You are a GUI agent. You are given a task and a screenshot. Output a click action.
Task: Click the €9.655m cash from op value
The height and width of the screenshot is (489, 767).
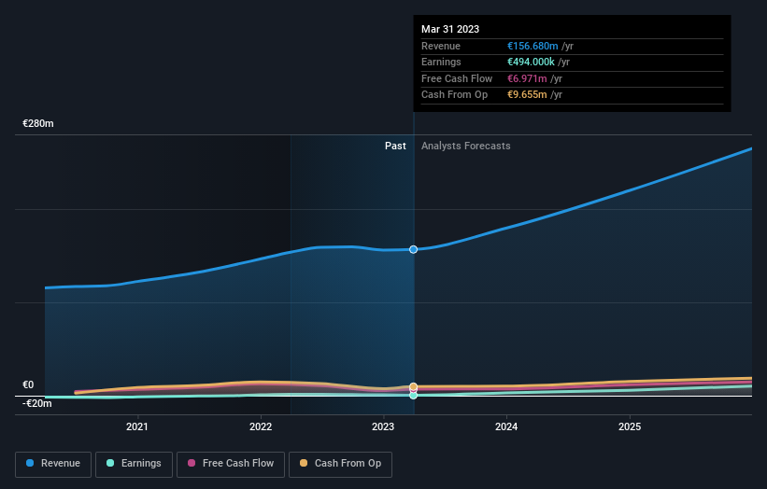coord(527,95)
